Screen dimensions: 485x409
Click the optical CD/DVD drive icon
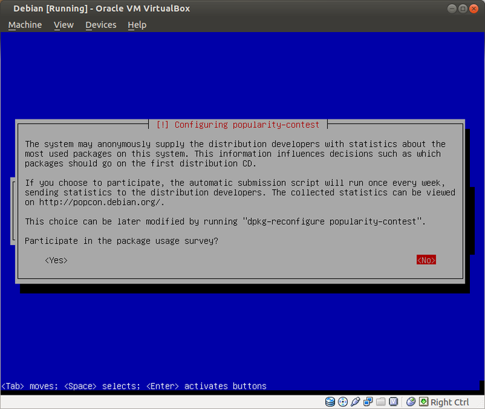click(x=343, y=402)
